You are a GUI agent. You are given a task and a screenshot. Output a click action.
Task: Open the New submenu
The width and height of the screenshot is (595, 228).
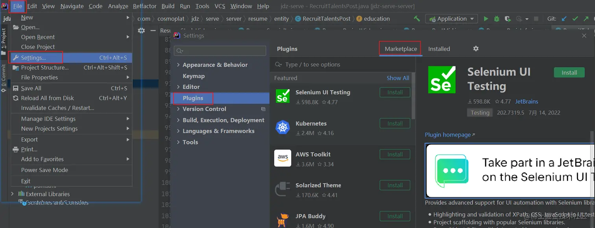click(x=71, y=17)
